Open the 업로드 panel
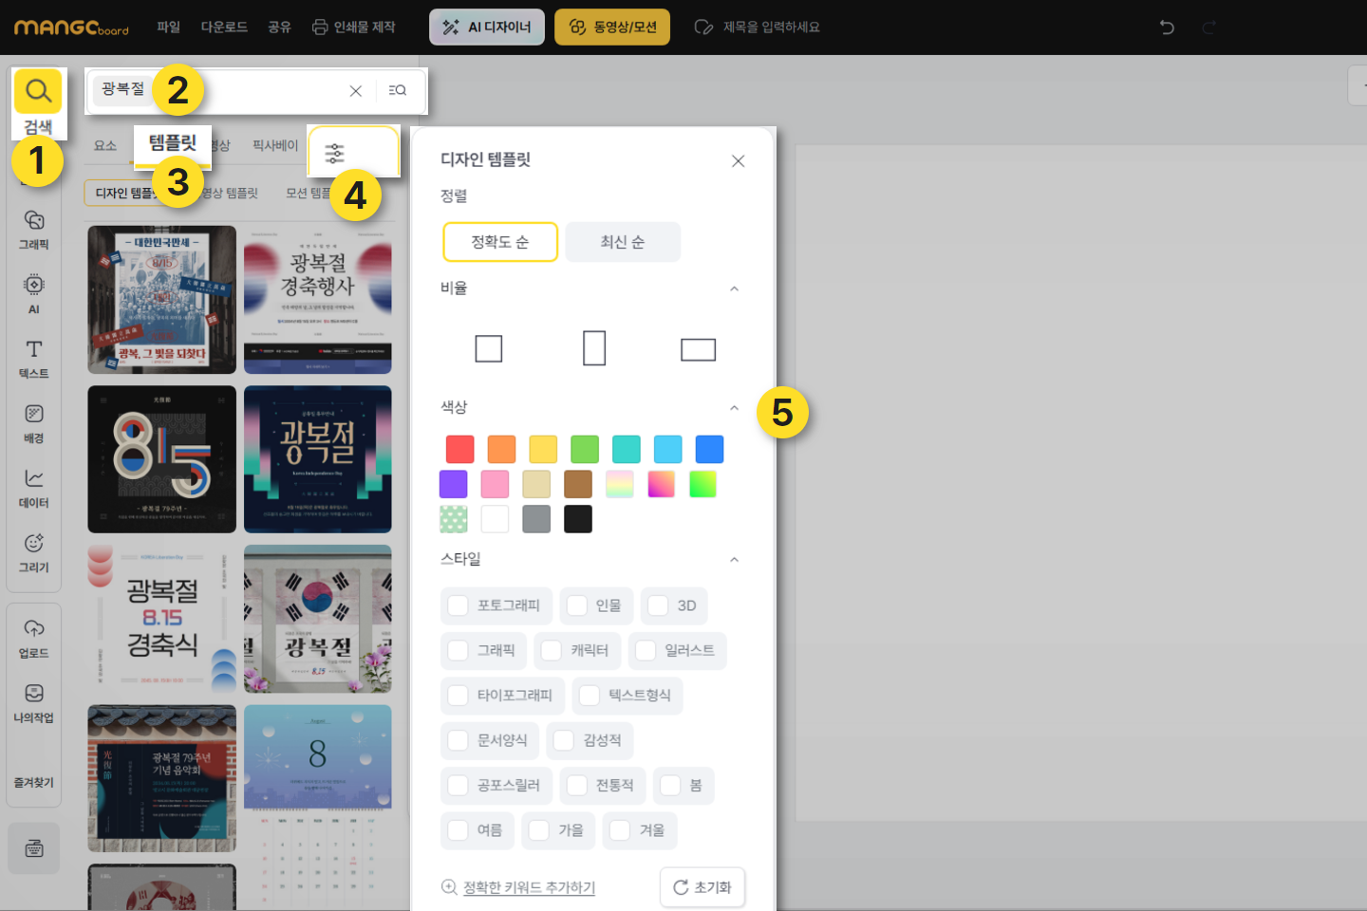 click(34, 638)
